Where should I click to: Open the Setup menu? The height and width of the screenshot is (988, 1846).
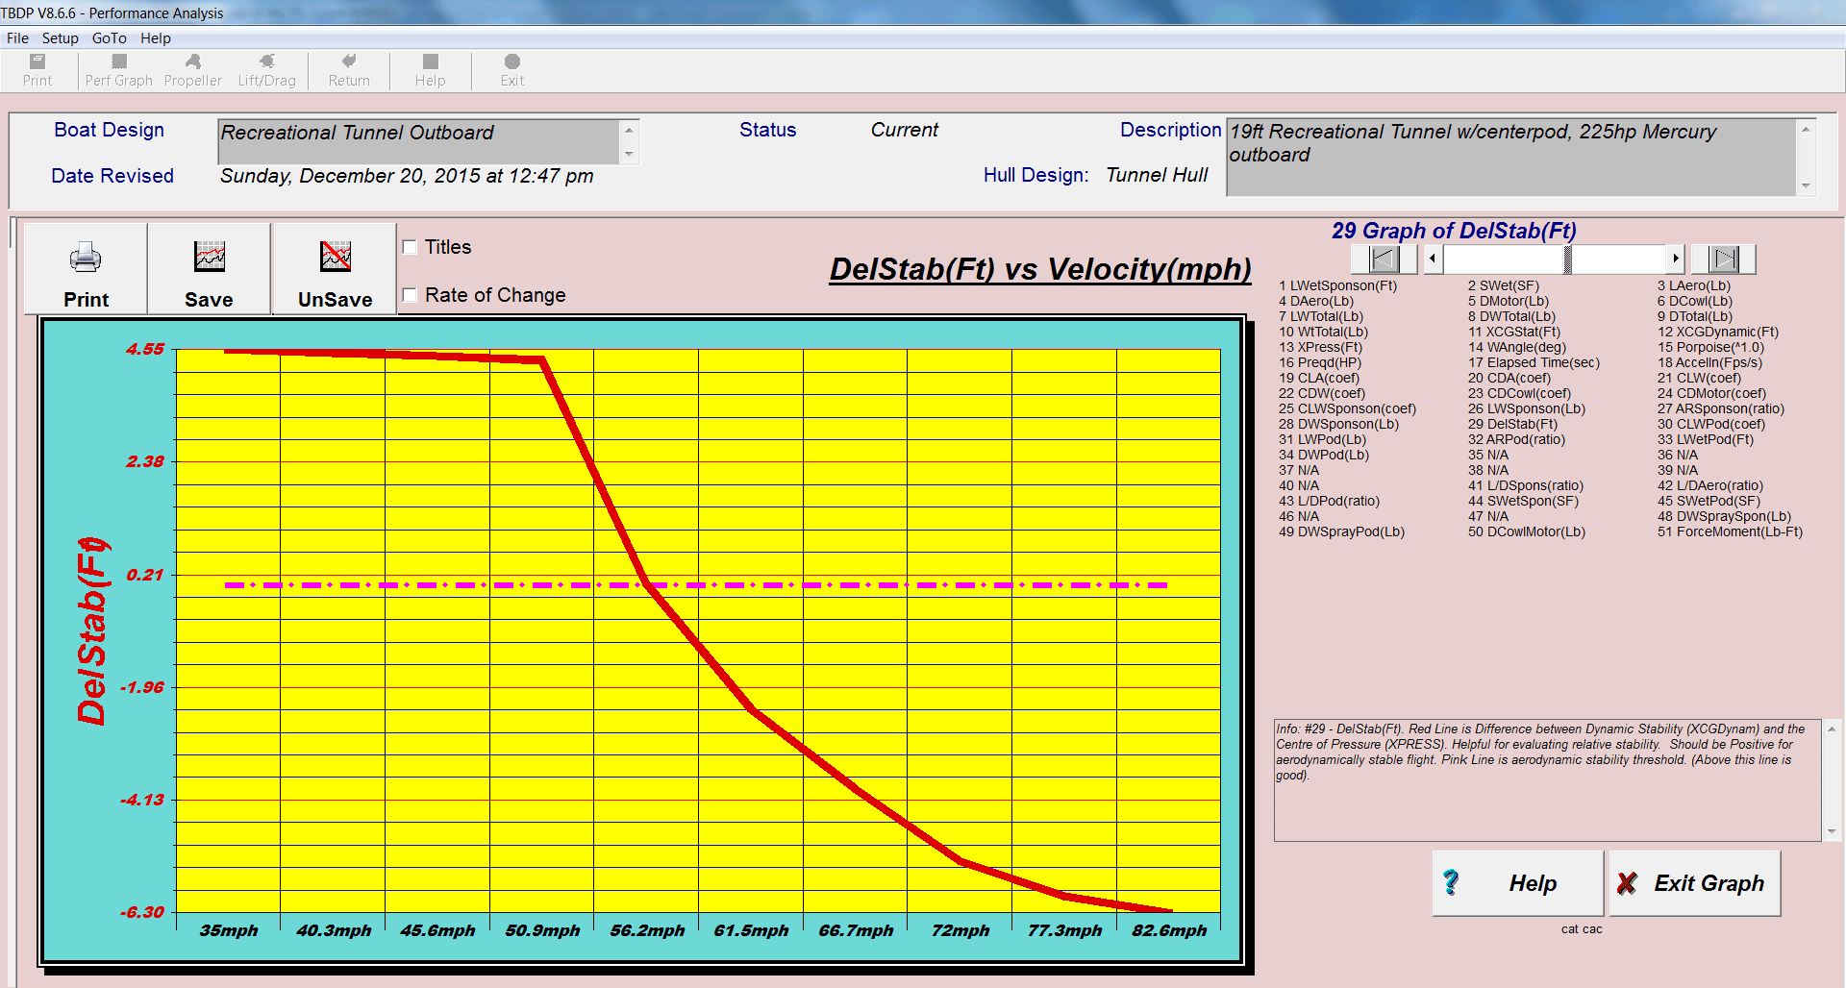click(60, 38)
